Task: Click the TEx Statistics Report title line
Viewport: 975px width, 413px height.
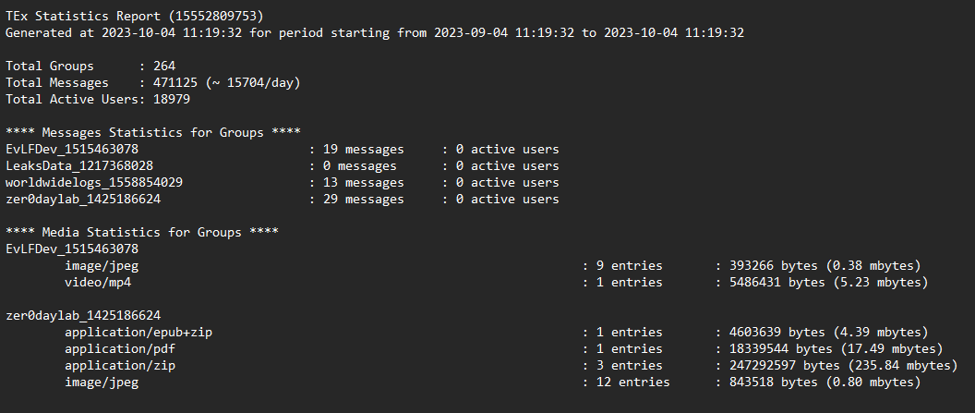Action: (x=134, y=17)
